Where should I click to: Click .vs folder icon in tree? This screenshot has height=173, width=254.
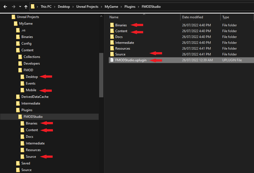click(x=18, y=30)
